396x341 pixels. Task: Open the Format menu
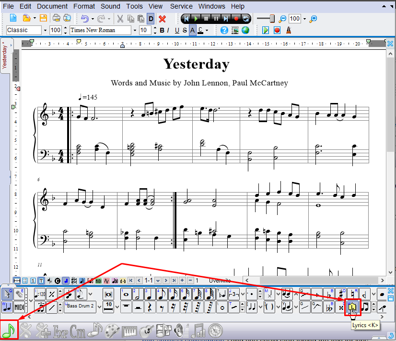84,6
